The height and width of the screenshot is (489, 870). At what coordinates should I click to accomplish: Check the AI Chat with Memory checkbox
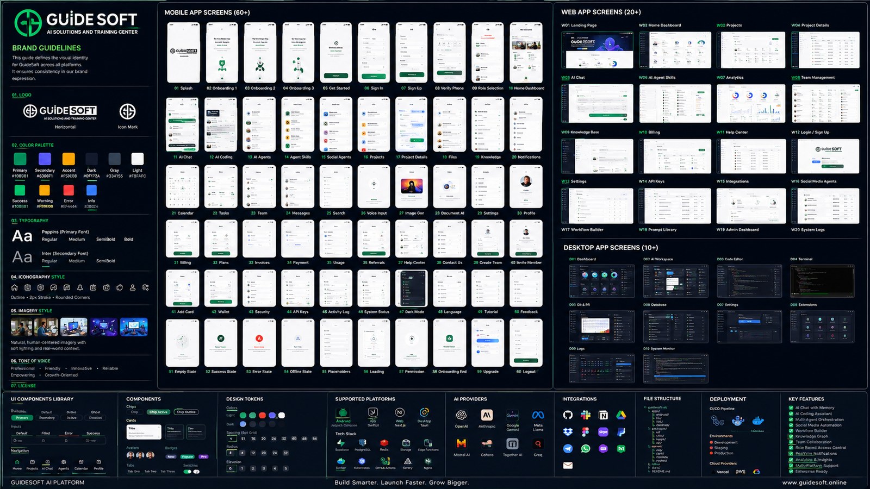click(x=791, y=407)
